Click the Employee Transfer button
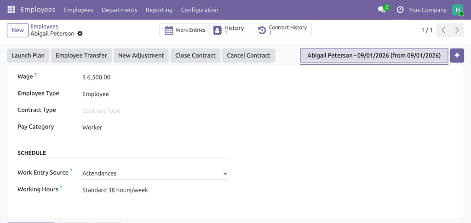Image resolution: width=471 pixels, height=223 pixels. point(81,55)
